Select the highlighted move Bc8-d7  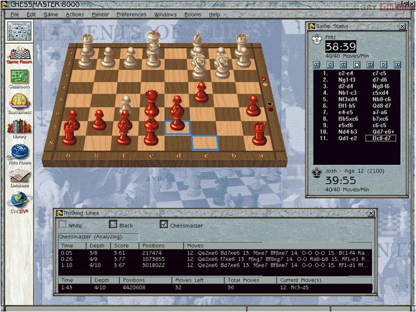coord(381,138)
